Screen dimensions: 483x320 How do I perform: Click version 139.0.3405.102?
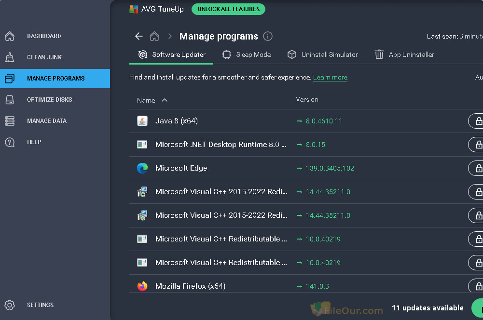coord(330,168)
